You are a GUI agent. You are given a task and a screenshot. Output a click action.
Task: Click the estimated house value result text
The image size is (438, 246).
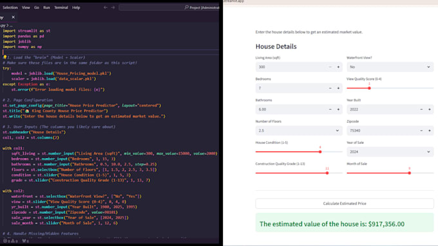click(332, 224)
